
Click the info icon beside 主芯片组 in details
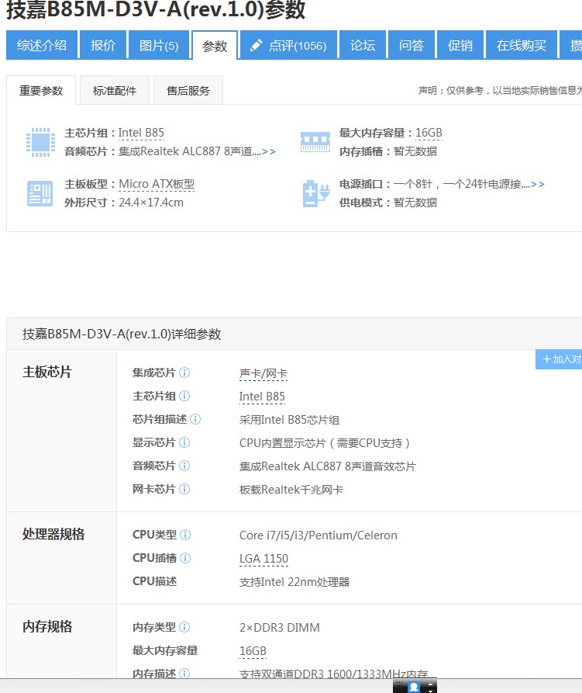[x=184, y=396]
